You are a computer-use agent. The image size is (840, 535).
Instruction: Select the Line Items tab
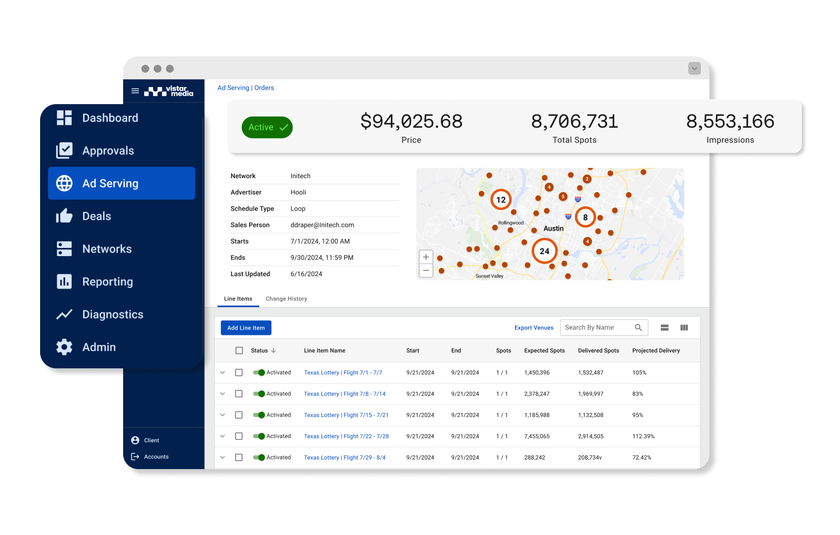(x=238, y=299)
